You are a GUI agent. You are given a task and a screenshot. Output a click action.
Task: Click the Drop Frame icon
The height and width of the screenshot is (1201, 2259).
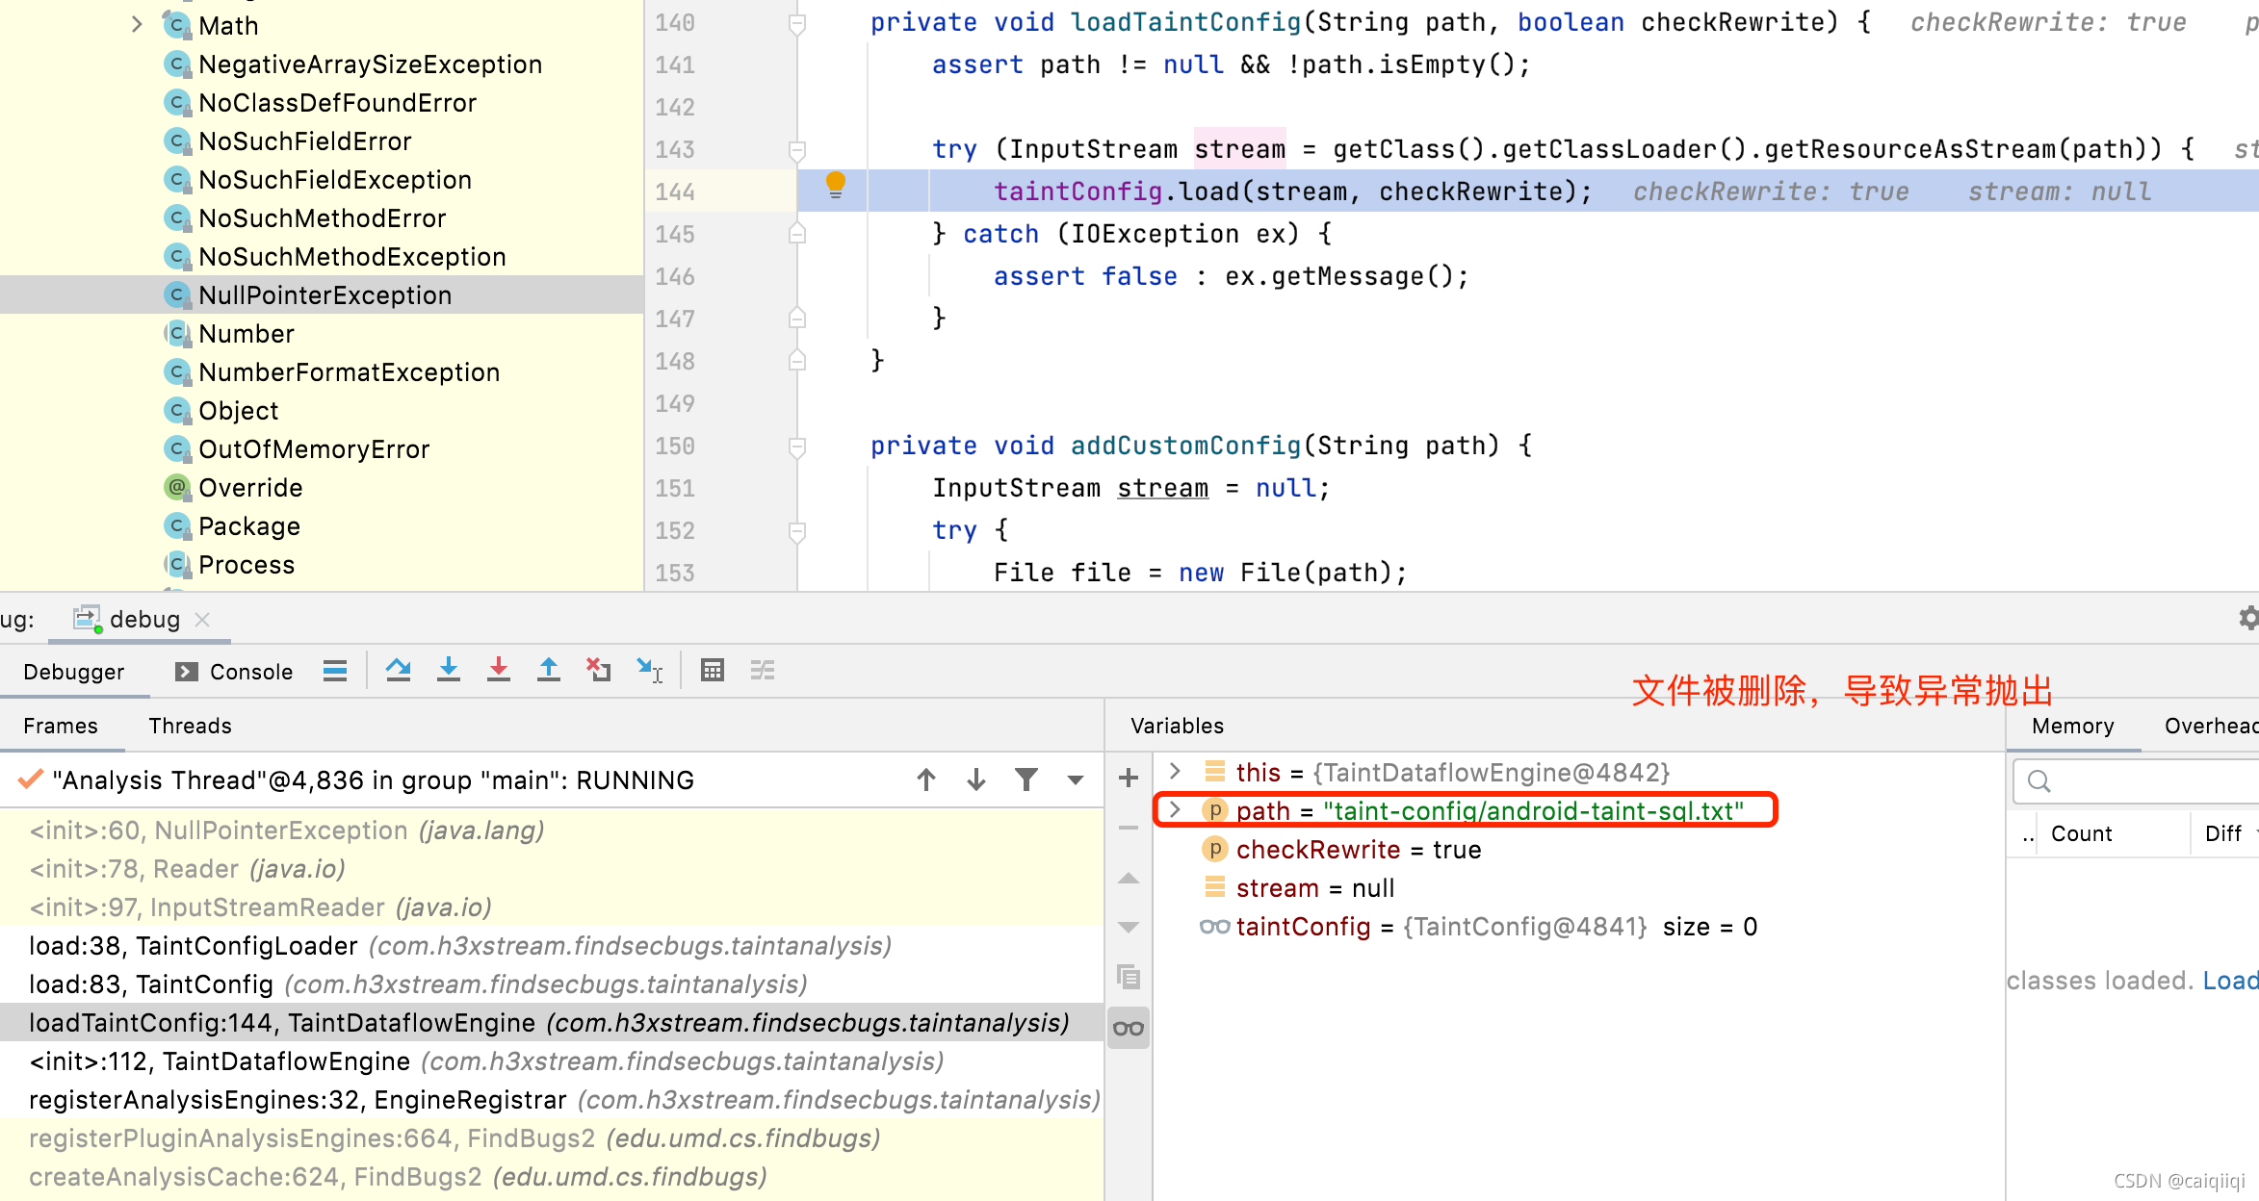[599, 670]
